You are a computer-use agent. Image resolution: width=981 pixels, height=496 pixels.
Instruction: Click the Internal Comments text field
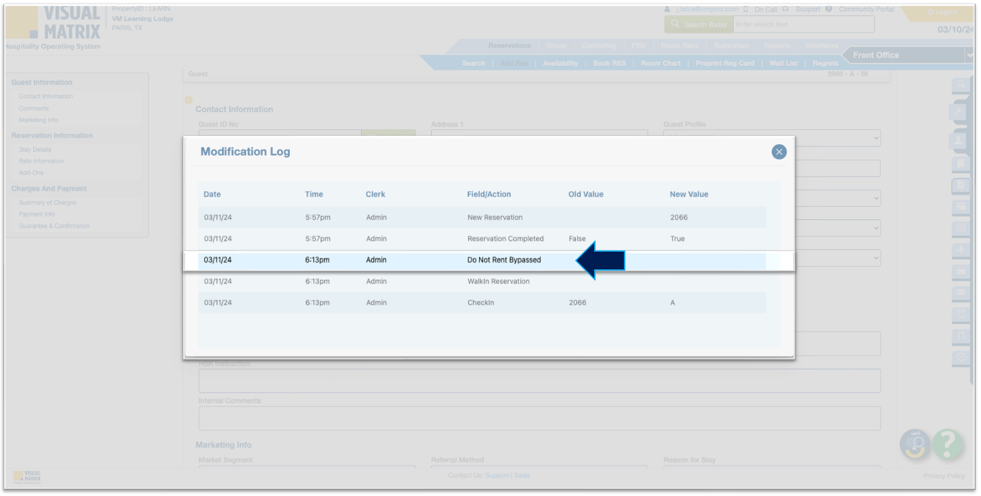(539, 418)
